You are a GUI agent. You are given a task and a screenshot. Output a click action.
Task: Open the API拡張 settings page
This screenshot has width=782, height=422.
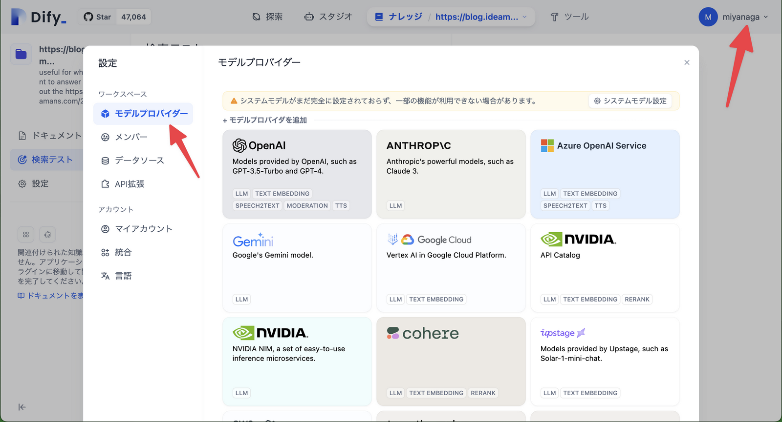(x=143, y=184)
